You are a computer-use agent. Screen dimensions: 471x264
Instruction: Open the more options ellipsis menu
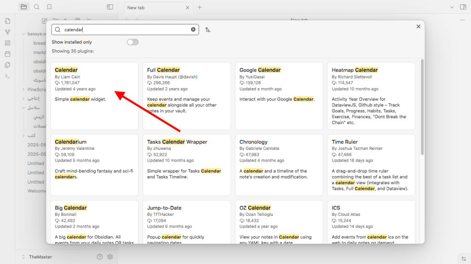tap(462, 20)
